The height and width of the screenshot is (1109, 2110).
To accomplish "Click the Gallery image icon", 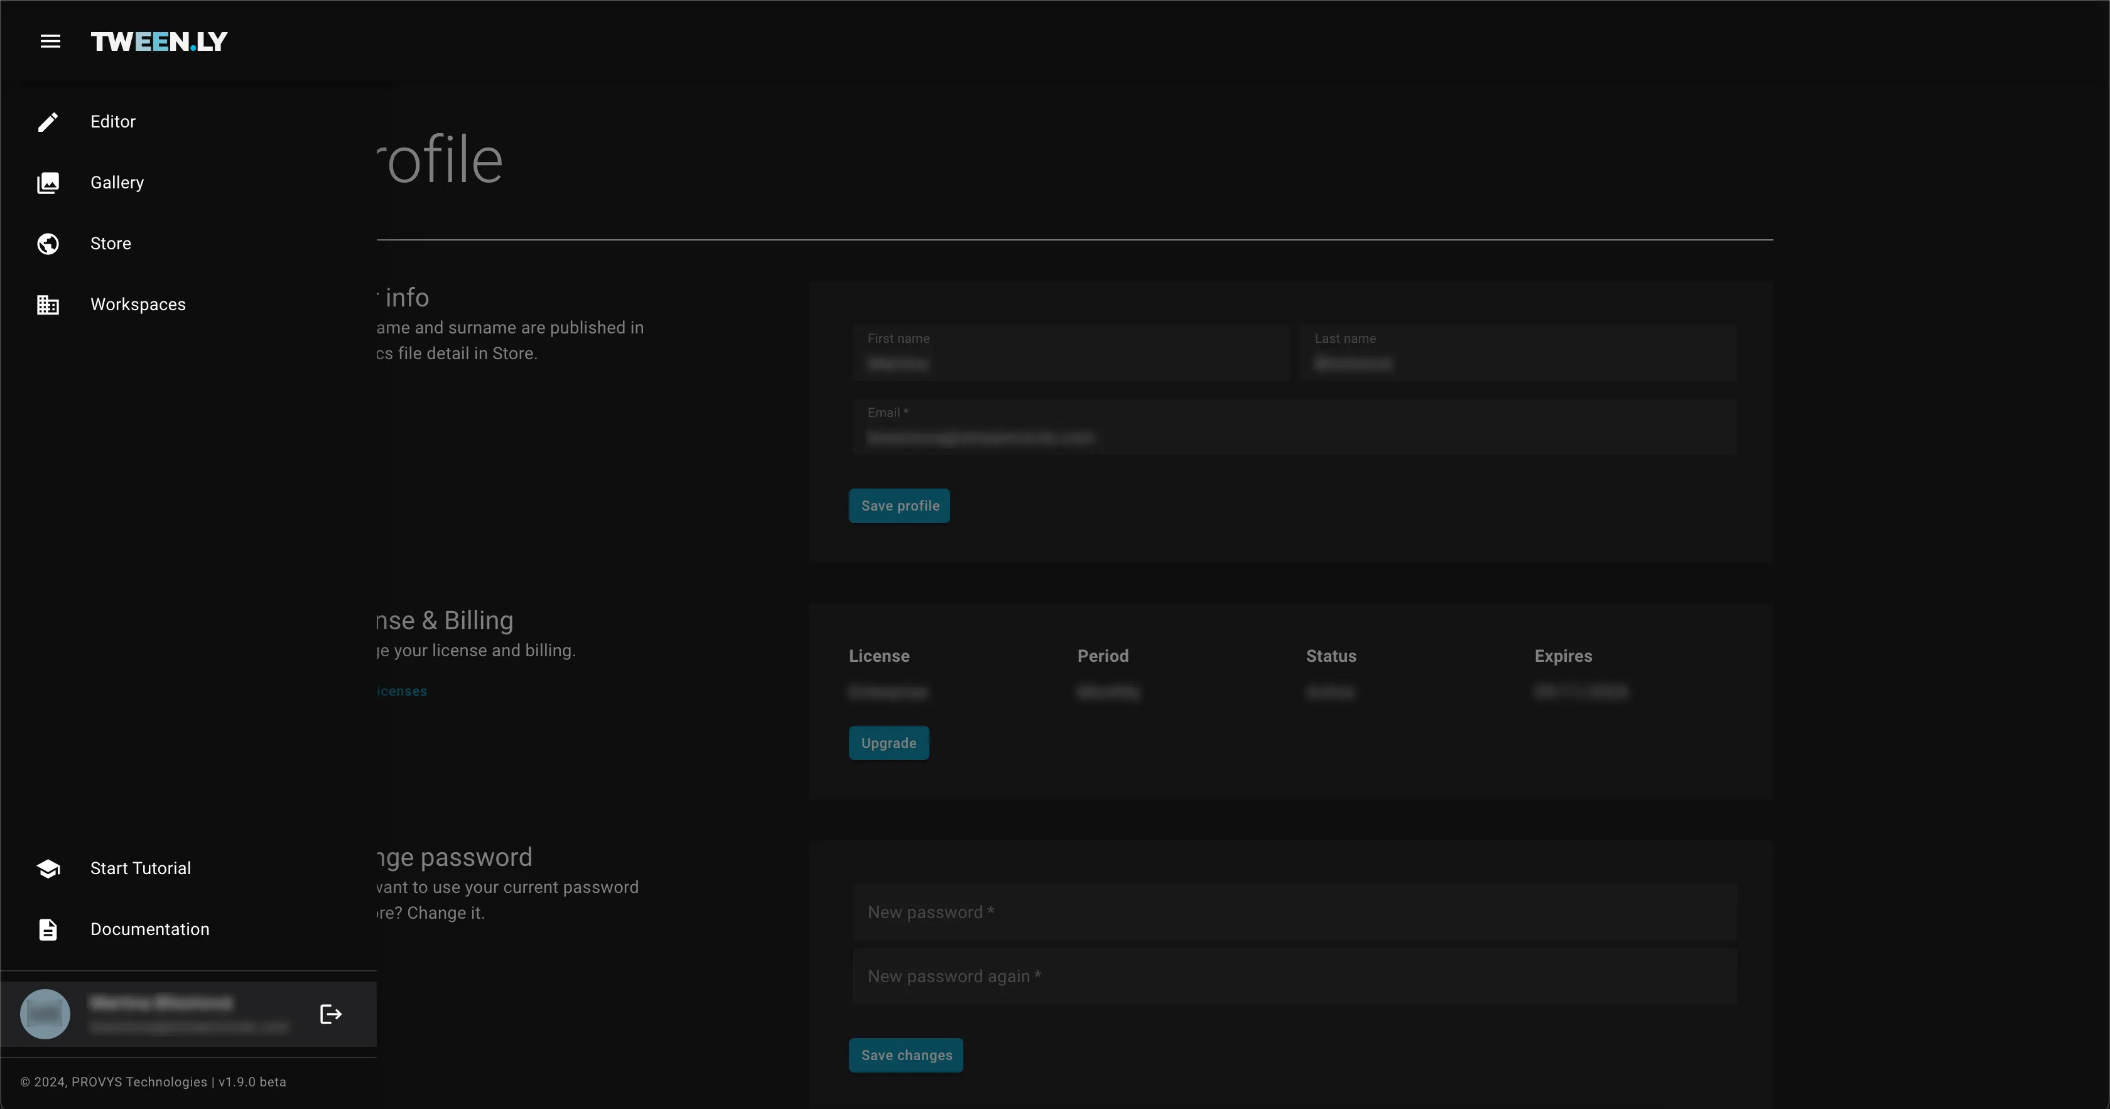I will (x=48, y=183).
